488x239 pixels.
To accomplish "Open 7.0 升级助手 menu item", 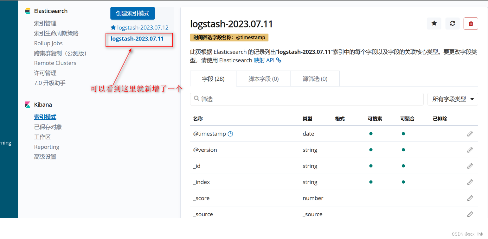I will (x=50, y=83).
